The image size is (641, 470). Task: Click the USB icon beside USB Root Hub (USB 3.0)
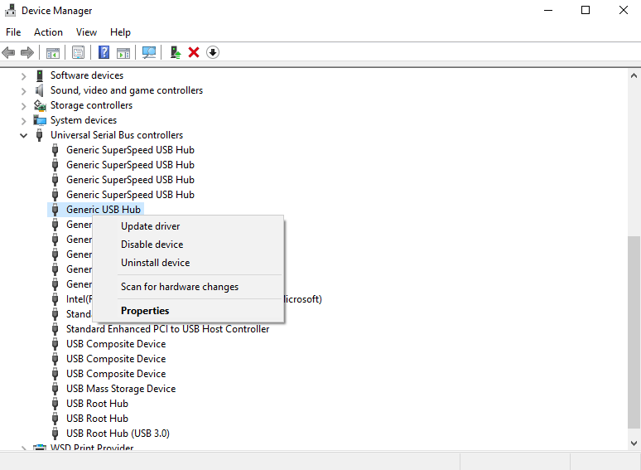click(55, 434)
